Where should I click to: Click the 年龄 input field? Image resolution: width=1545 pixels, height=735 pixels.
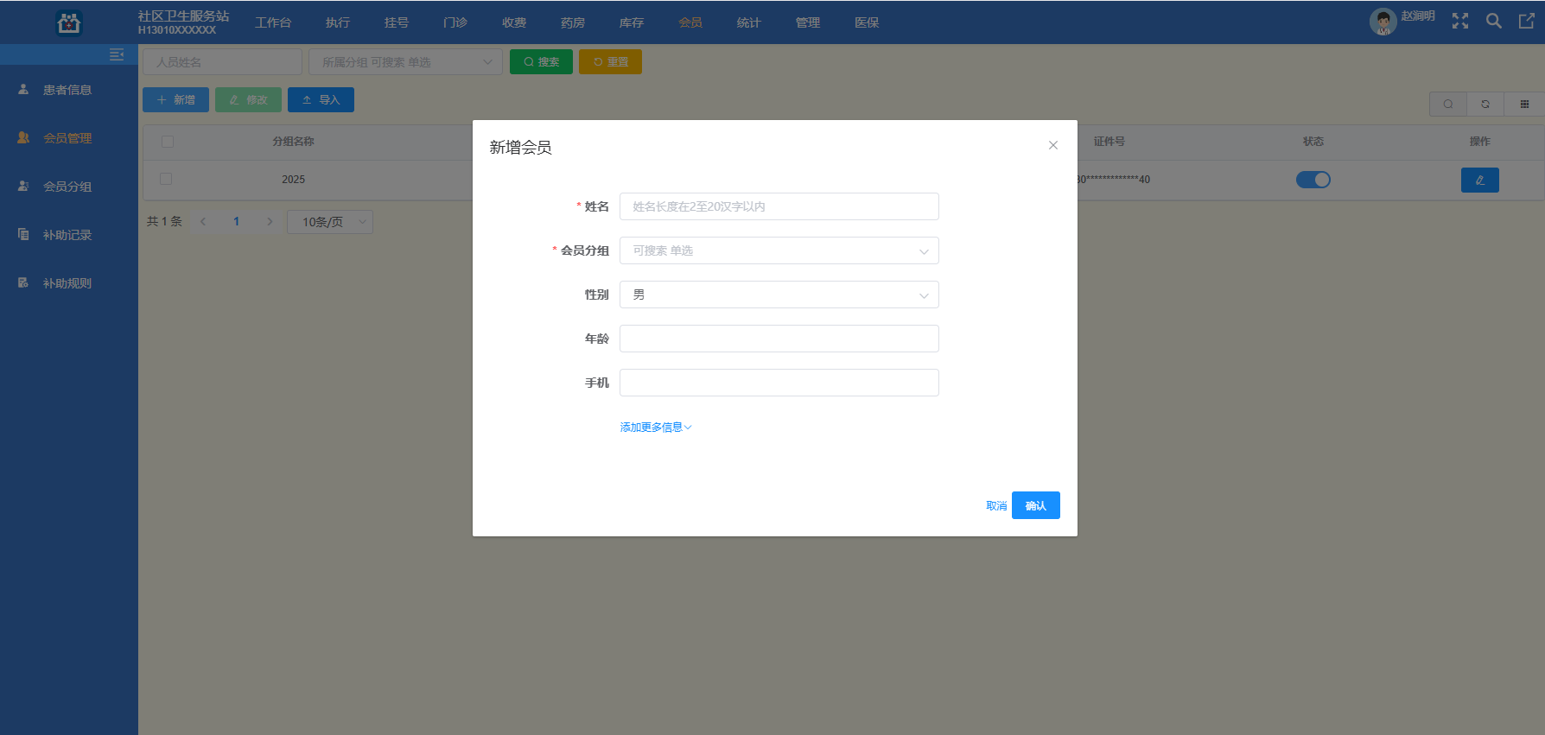point(779,339)
